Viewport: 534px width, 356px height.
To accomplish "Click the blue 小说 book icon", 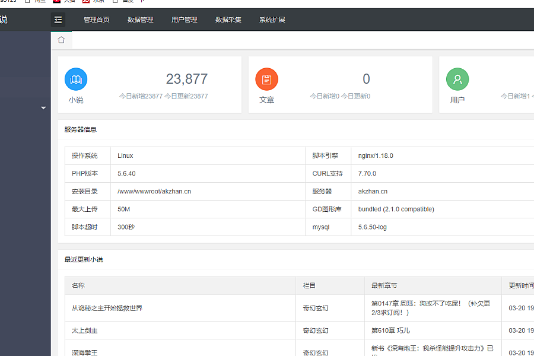I will 76,79.
